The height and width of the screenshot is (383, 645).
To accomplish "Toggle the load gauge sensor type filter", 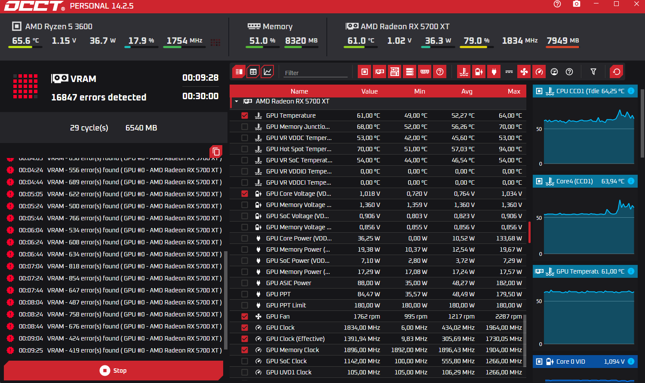I will coord(554,72).
